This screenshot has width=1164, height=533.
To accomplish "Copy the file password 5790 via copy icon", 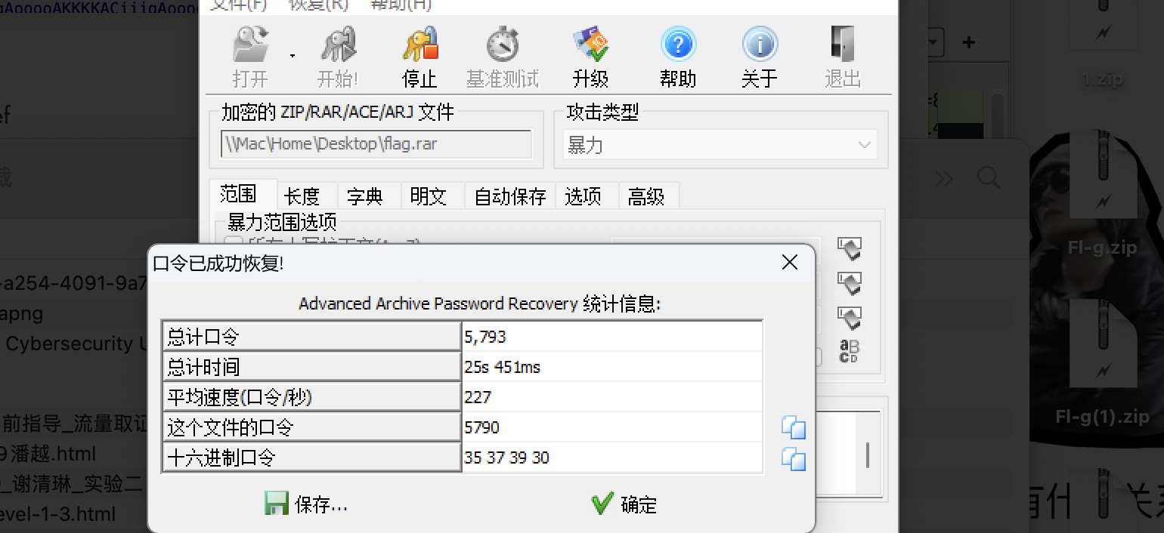I will [x=793, y=428].
